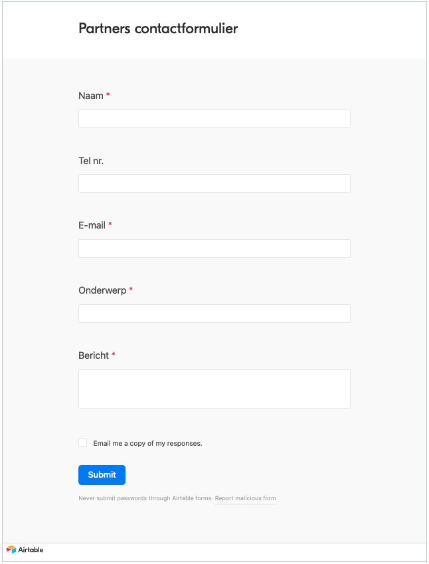Click the Bericht field label
The width and height of the screenshot is (429, 564).
pyautogui.click(x=94, y=355)
